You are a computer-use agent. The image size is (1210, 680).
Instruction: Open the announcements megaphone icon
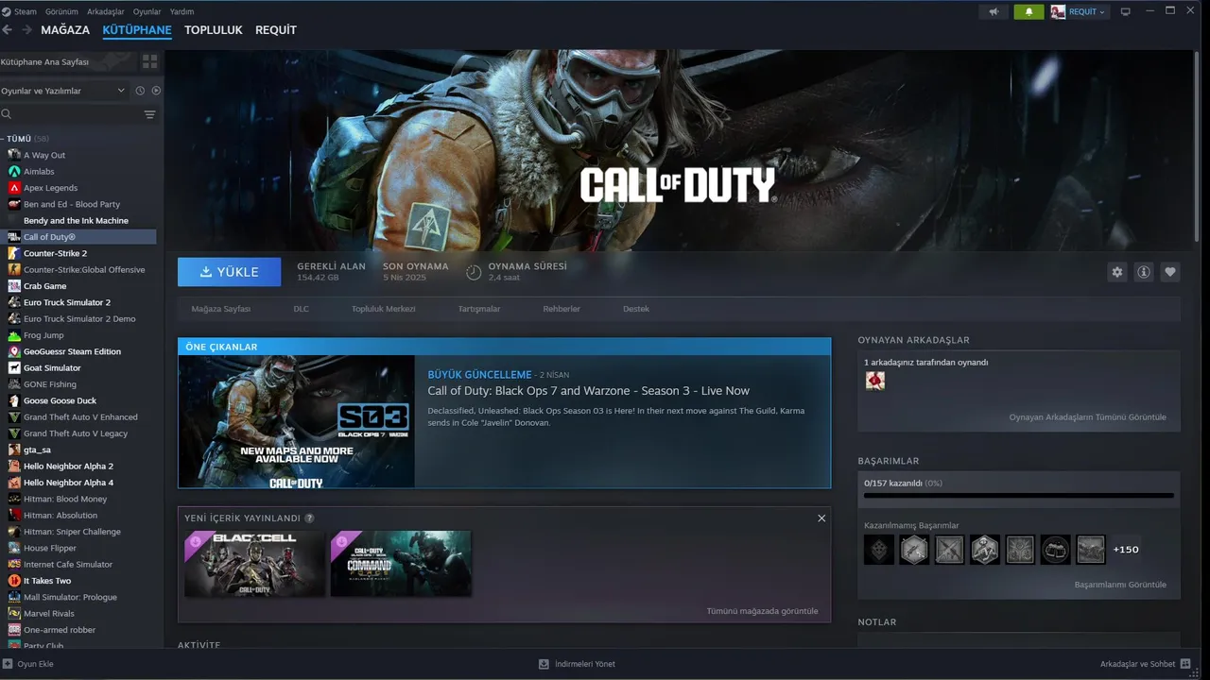click(x=993, y=11)
